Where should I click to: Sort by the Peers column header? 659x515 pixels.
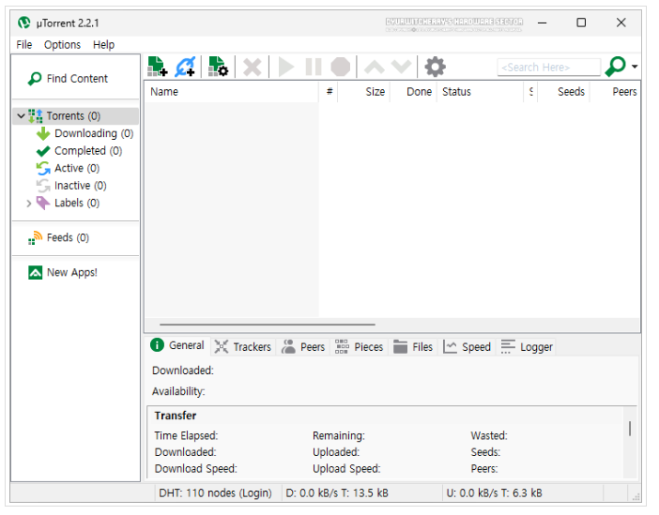coord(615,92)
